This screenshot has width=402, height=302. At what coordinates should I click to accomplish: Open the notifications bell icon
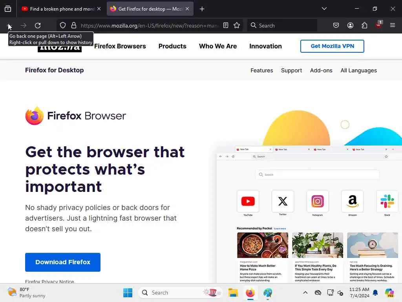pyautogui.click(x=375, y=293)
